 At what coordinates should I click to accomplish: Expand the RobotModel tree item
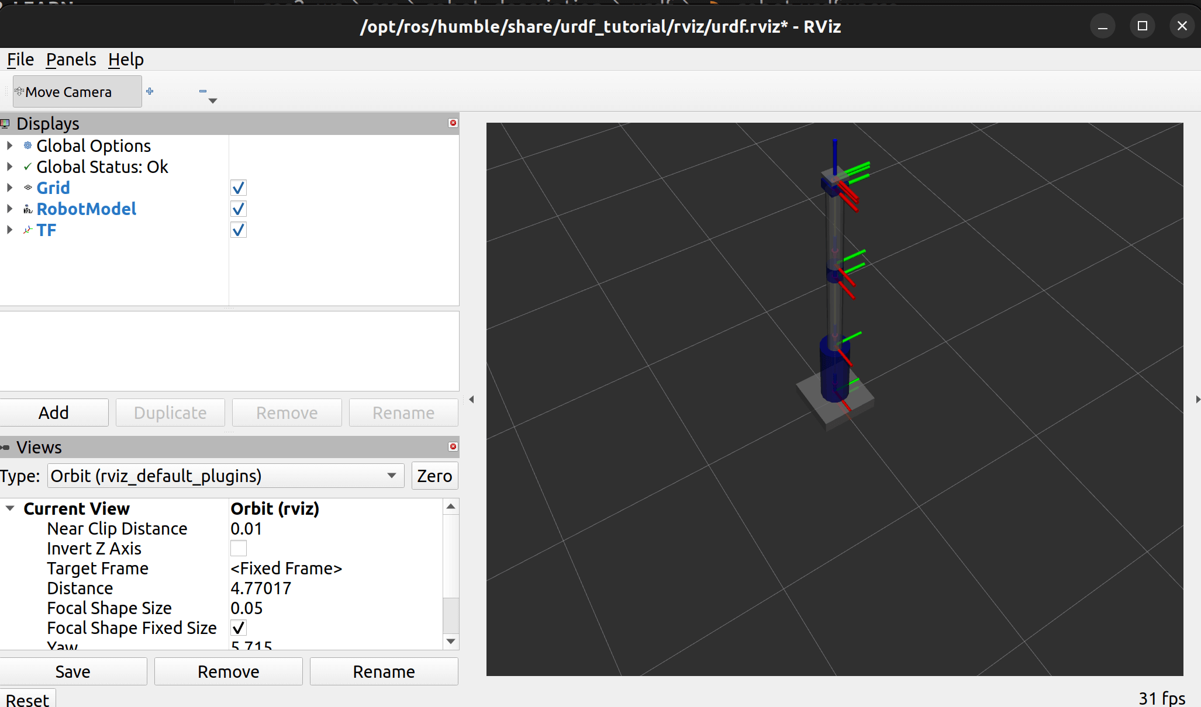pos(9,209)
